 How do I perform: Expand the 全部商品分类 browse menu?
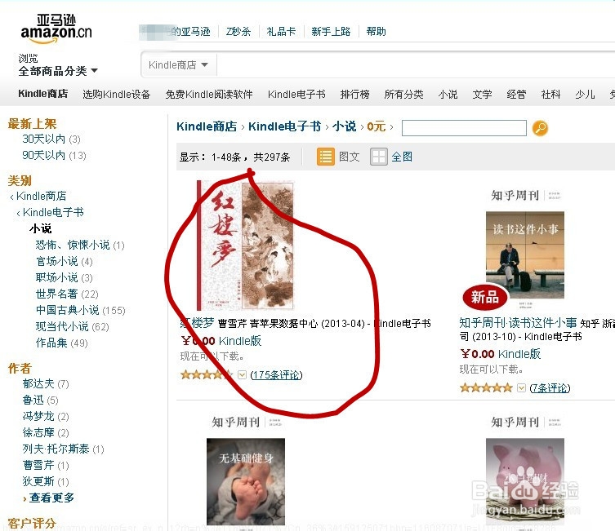click(x=58, y=71)
